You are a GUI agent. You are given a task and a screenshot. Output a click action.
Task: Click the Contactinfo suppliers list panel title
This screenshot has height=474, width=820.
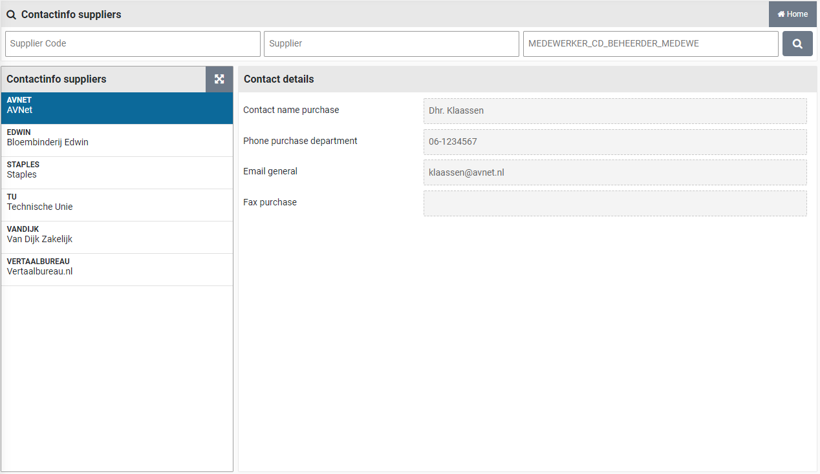click(x=56, y=79)
